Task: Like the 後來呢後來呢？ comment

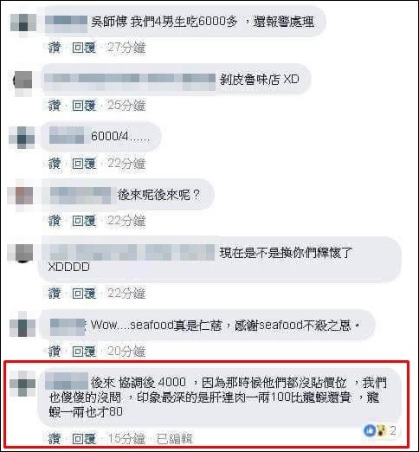Action: [x=55, y=221]
